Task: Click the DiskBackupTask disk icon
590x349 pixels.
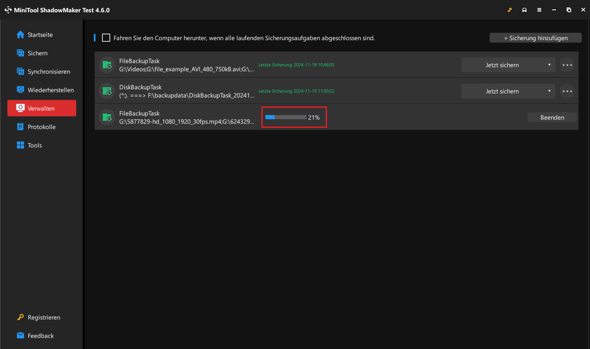Action: point(107,91)
